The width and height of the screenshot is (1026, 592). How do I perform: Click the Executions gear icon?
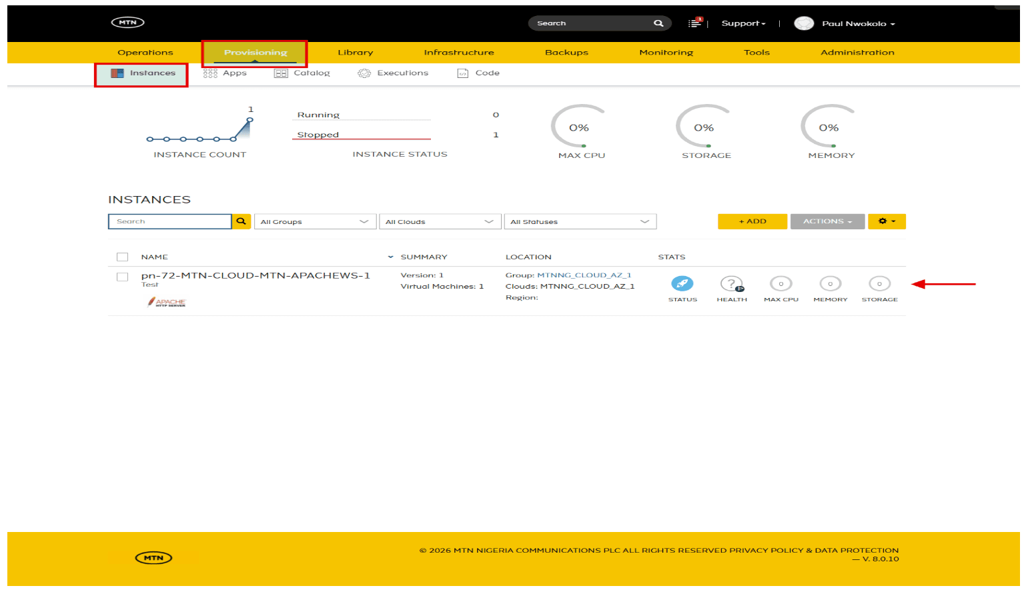tap(364, 73)
